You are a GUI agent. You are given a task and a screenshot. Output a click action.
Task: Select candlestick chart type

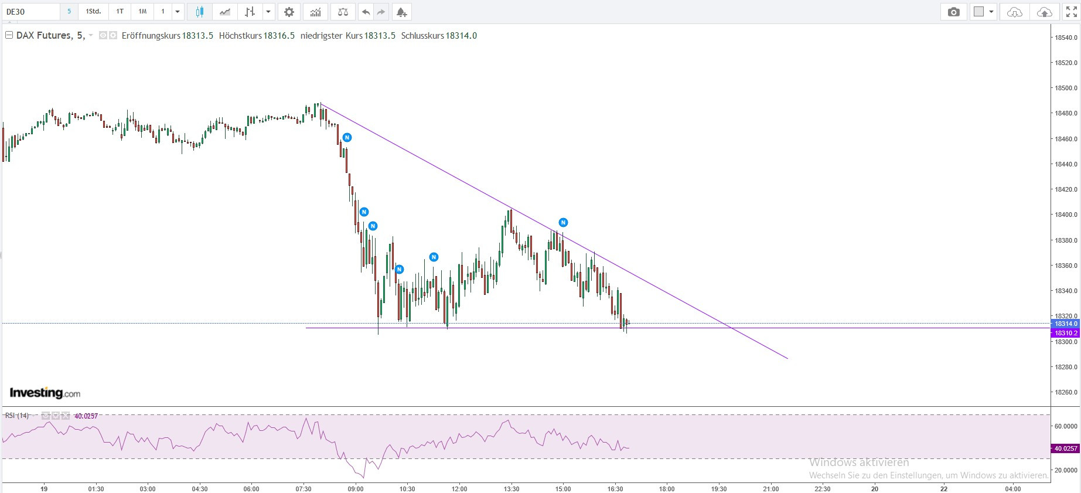[x=200, y=12]
